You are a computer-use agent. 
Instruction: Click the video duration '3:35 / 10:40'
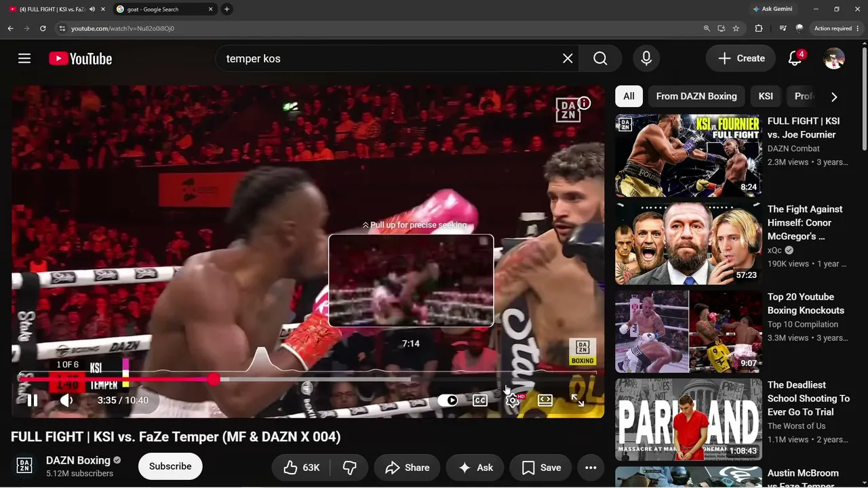(123, 401)
